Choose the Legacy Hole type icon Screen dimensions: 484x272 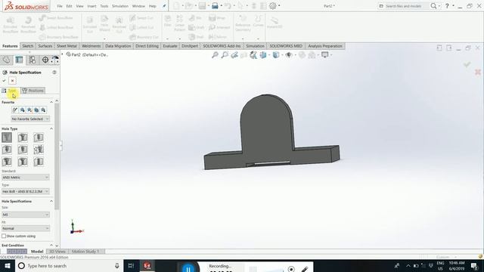click(39, 150)
